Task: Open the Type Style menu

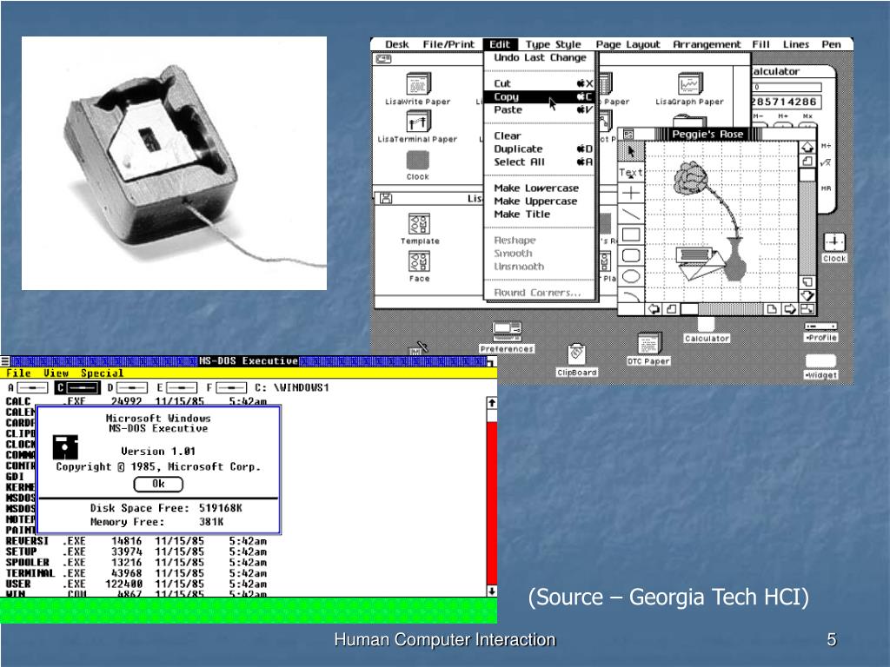Action: pos(553,44)
